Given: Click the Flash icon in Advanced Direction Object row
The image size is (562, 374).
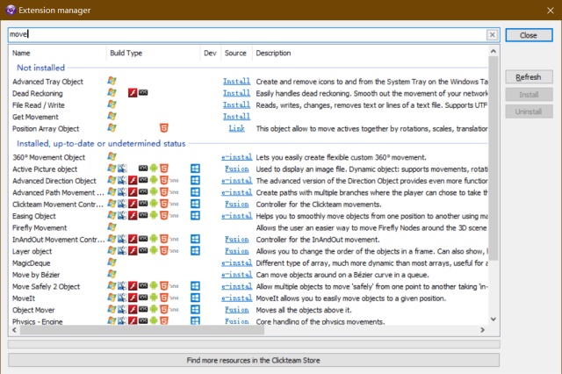Looking at the screenshot, I should pyautogui.click(x=133, y=180).
